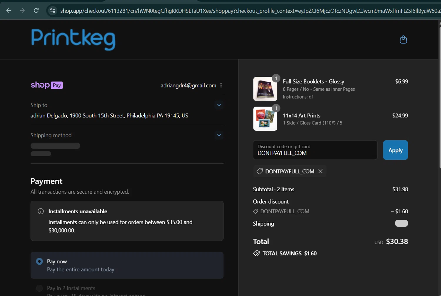Image resolution: width=441 pixels, height=296 pixels.
Task: Click the quantity badge on Art Prints thumbnail
Action: 276,108
